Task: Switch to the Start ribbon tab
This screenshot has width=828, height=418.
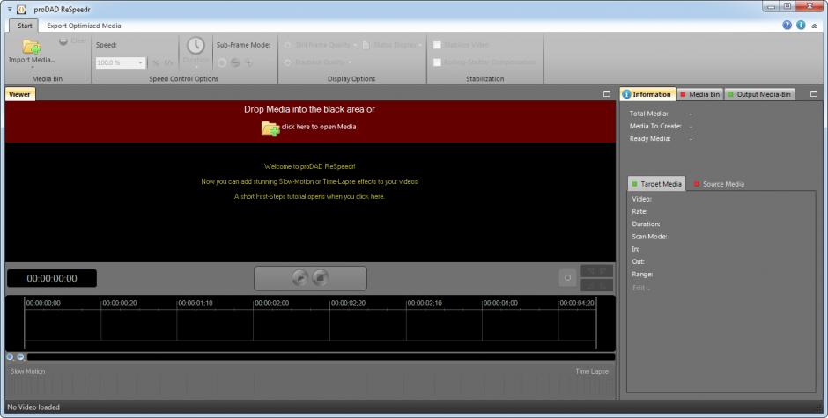Action: 25,26
